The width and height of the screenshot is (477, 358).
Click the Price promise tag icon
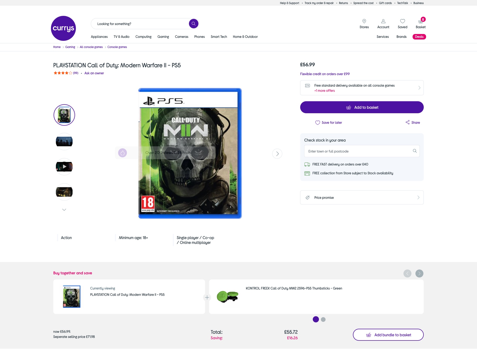click(x=307, y=198)
